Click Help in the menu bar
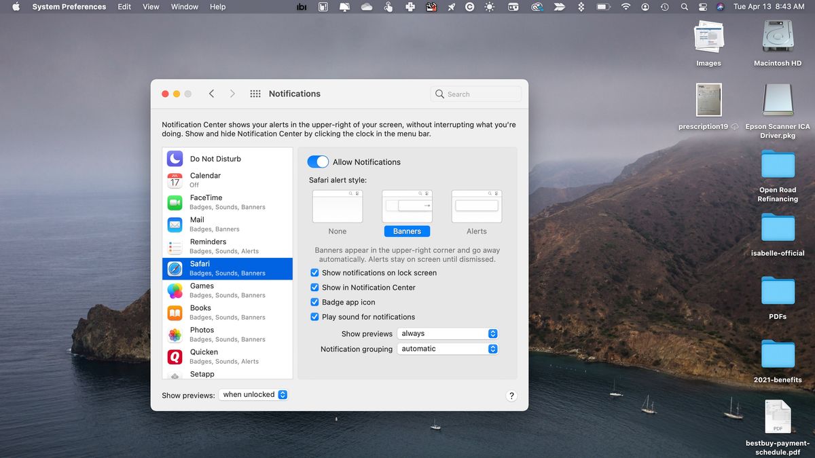The width and height of the screenshot is (815, 458). 217,7
